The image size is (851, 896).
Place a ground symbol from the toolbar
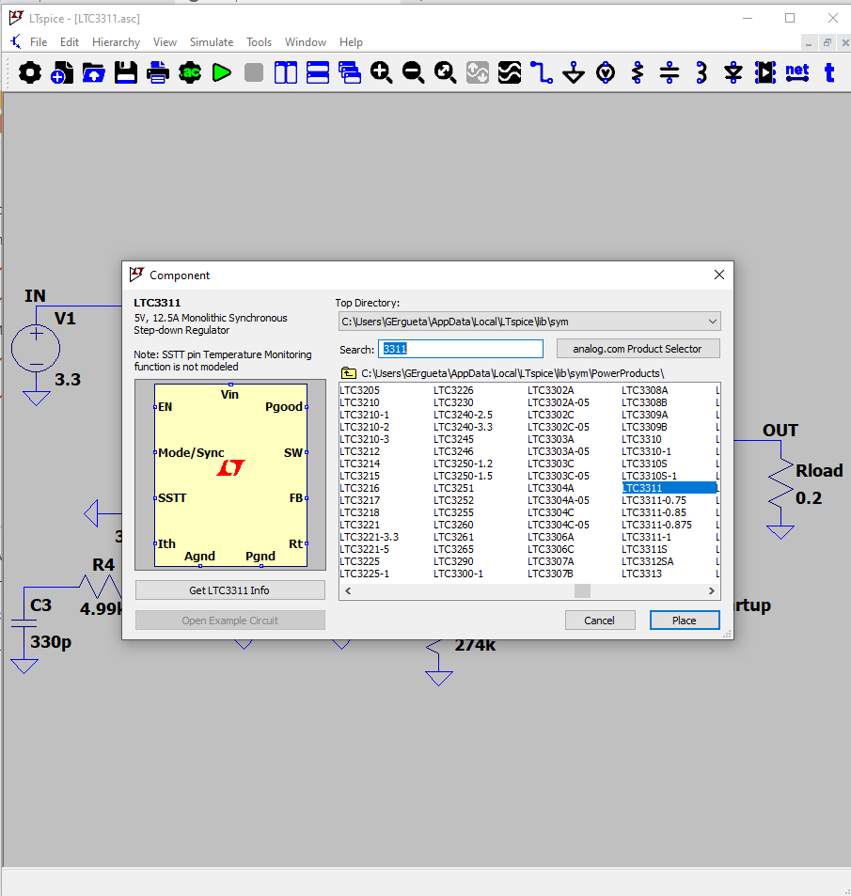(x=574, y=72)
